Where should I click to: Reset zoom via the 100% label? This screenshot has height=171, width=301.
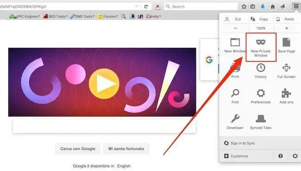tap(261, 28)
